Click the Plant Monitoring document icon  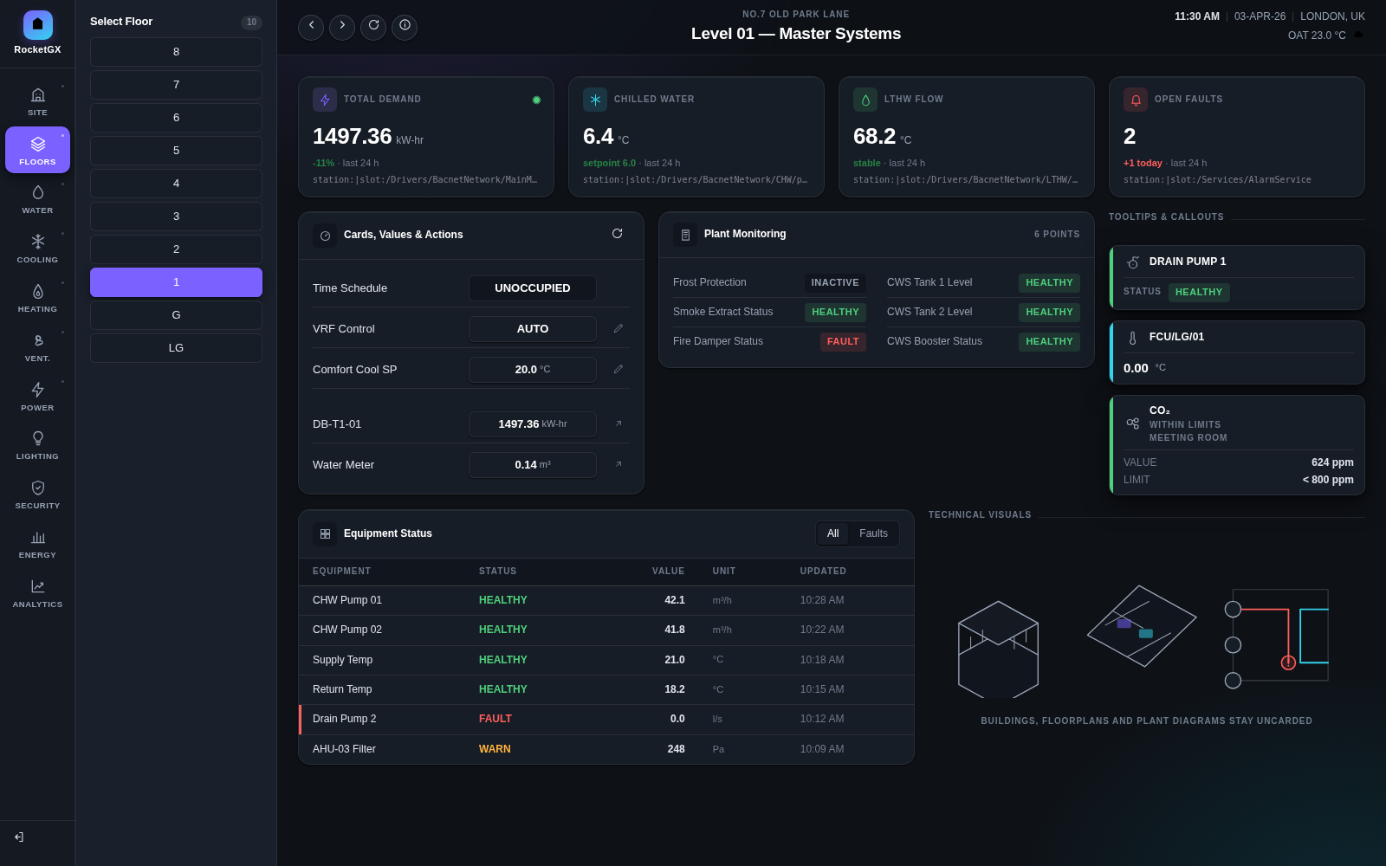(685, 235)
